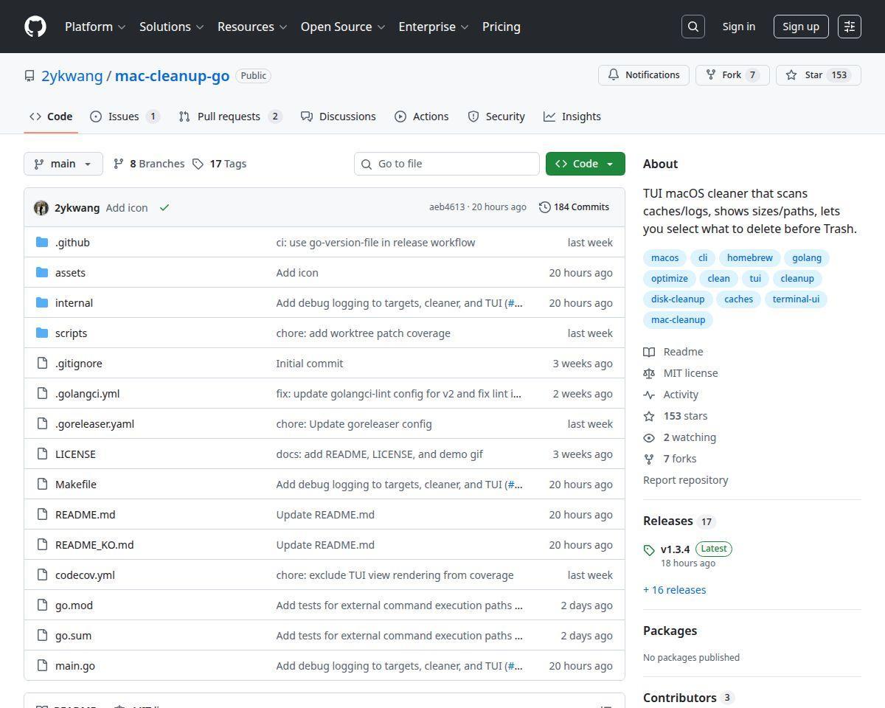The height and width of the screenshot is (708, 885).
Task: Select the golang topic tag
Action: [807, 258]
